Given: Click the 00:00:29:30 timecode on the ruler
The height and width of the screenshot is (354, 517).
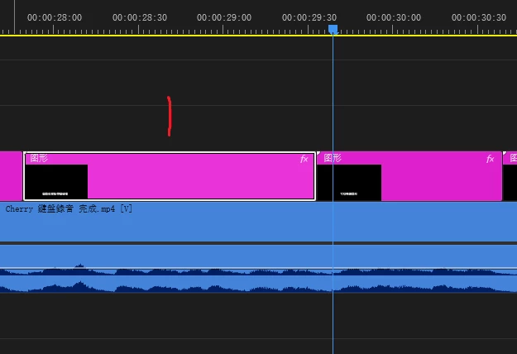Looking at the screenshot, I should pos(309,17).
